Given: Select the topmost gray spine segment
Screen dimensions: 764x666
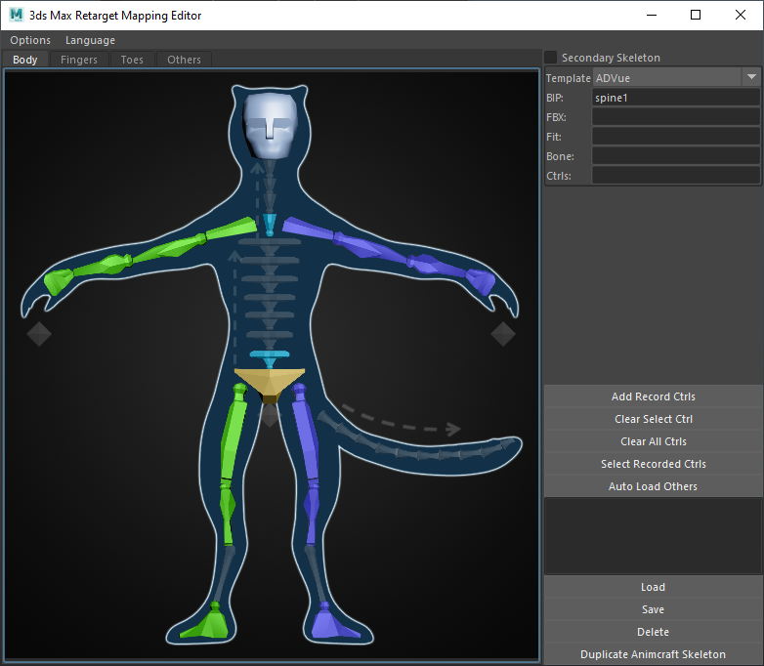Looking at the screenshot, I should pyautogui.click(x=270, y=246).
